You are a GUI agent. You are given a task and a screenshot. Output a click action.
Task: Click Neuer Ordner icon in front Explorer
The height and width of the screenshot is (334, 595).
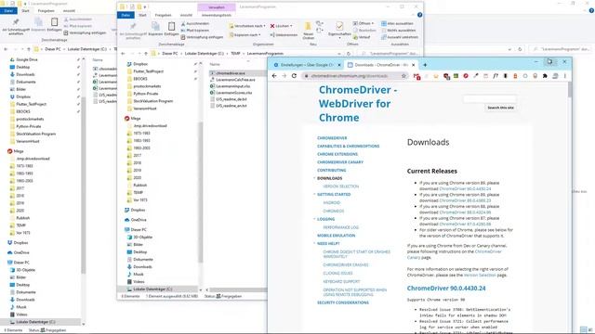(x=308, y=30)
